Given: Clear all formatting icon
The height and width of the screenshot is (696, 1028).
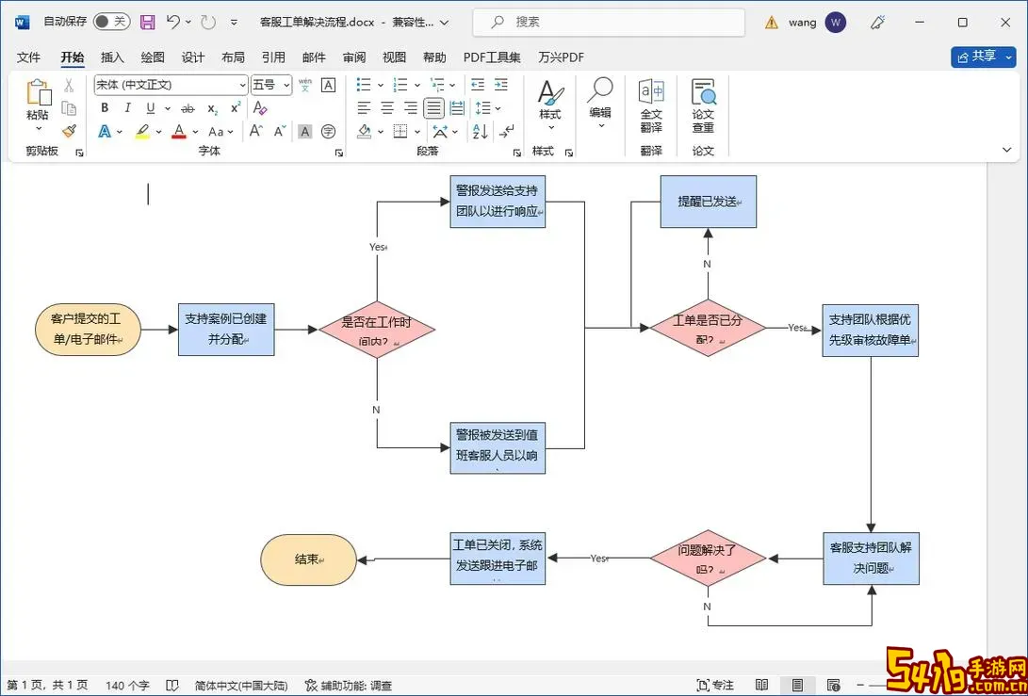Looking at the screenshot, I should point(260,108).
